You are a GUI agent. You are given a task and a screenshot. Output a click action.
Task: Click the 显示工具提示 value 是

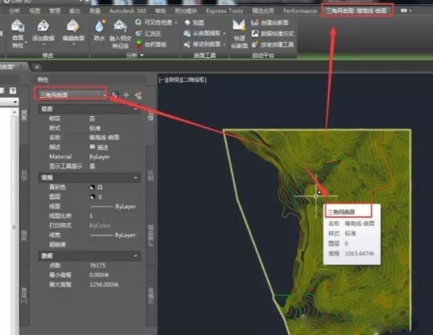click(x=93, y=166)
